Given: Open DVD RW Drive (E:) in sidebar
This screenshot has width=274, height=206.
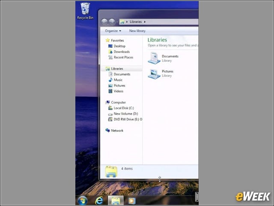Looking at the screenshot, I should [x=128, y=119].
